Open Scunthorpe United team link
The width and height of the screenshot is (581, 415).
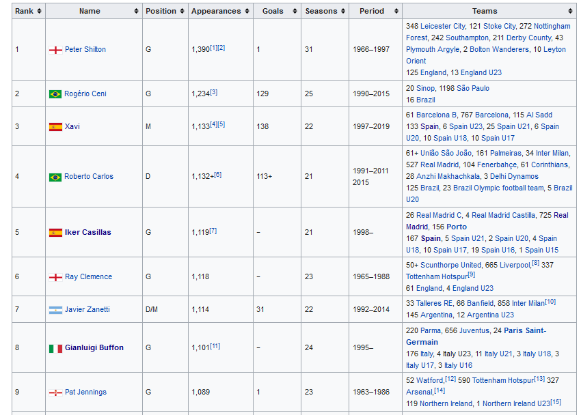(x=450, y=266)
